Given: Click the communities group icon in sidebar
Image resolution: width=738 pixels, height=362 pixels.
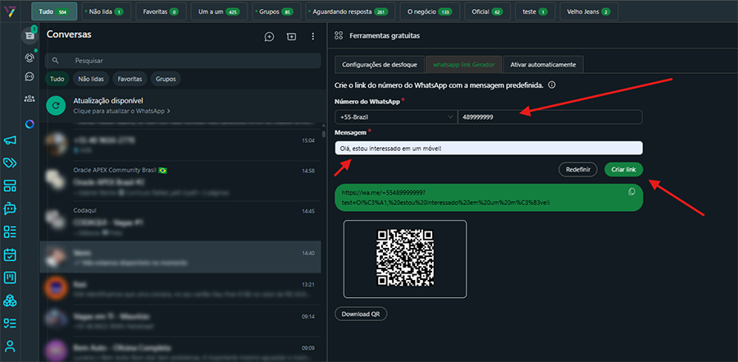Looking at the screenshot, I should pyautogui.click(x=30, y=99).
